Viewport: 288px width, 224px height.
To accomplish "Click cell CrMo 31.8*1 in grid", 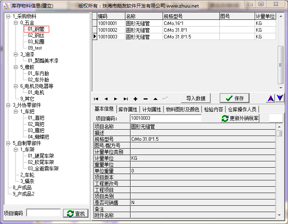I will [191, 30].
